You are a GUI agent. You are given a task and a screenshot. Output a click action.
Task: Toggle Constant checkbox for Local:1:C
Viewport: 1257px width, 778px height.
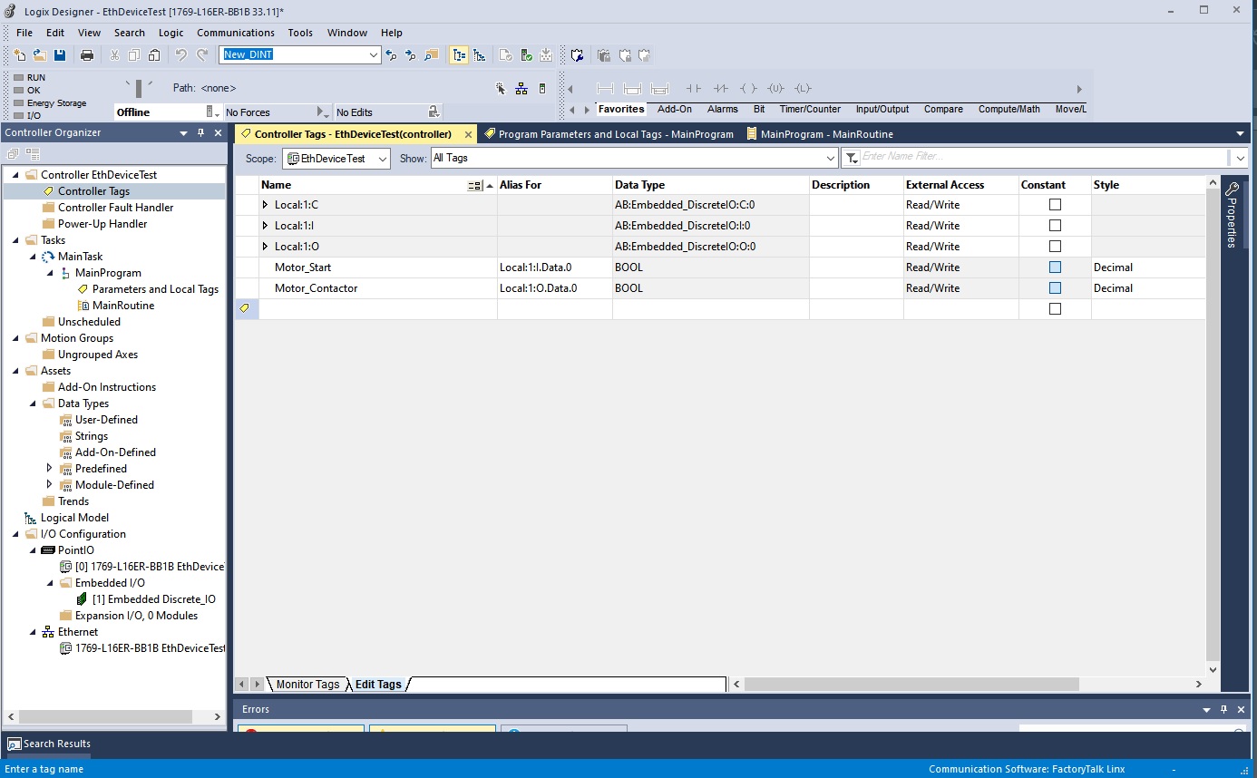[1055, 205]
